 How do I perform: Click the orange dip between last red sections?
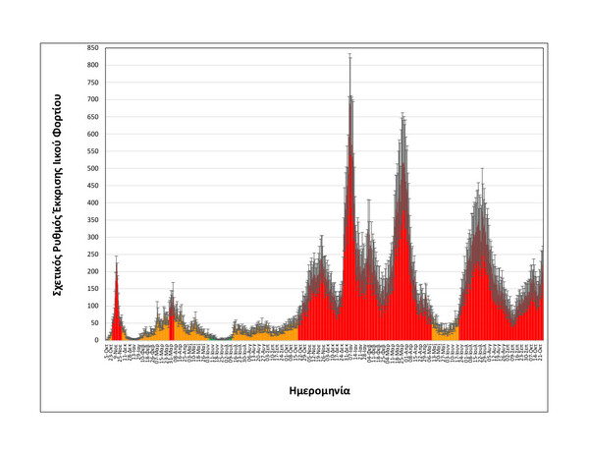click(445, 334)
